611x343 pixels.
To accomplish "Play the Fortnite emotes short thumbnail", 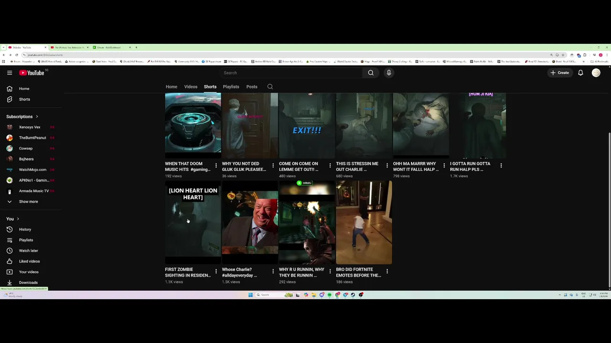I will tap(364, 222).
